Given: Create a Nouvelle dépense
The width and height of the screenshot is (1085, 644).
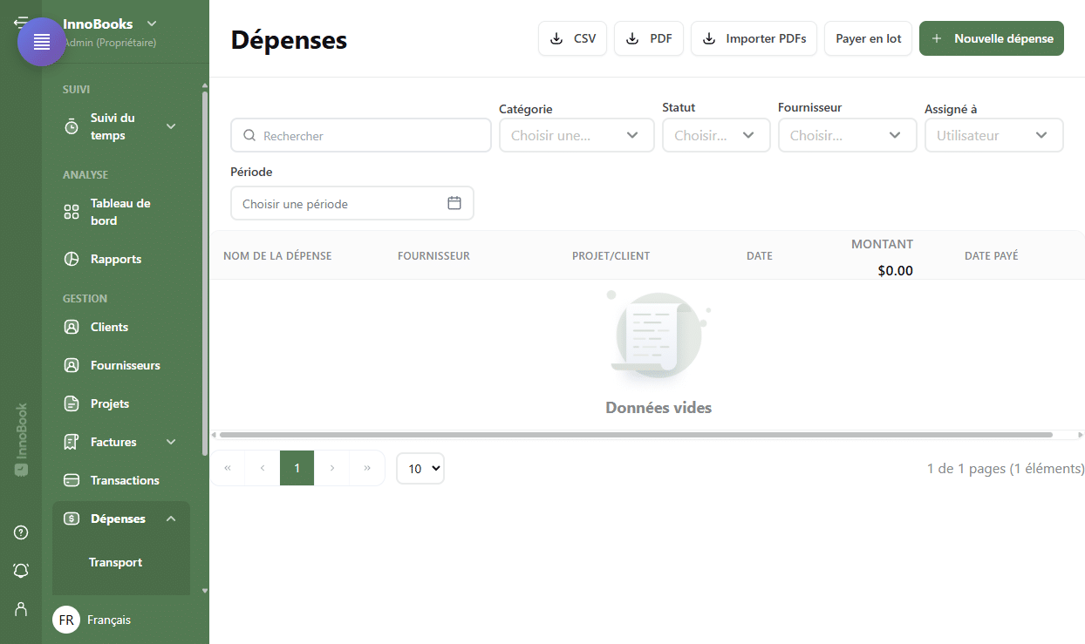Looking at the screenshot, I should click(x=992, y=38).
